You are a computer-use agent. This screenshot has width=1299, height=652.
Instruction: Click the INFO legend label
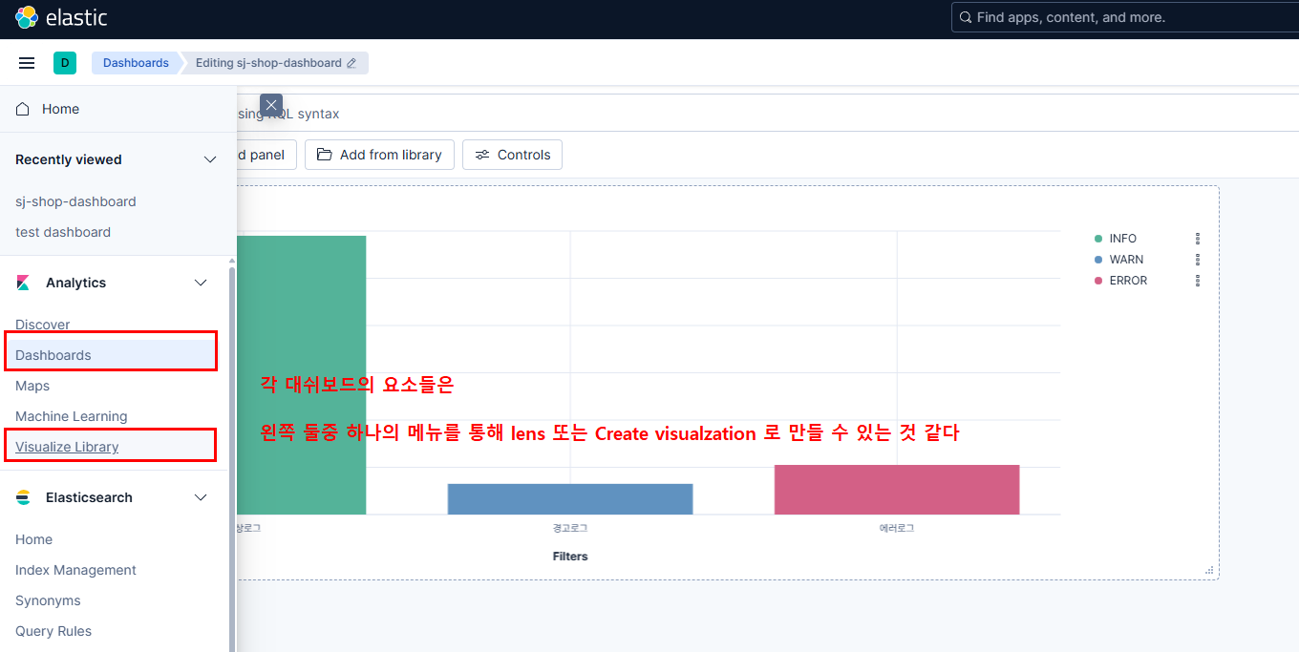pyautogui.click(x=1123, y=239)
